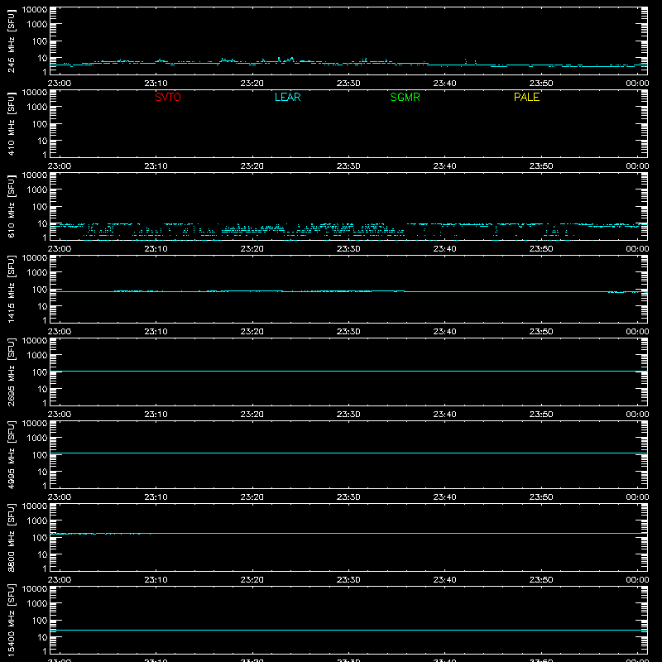Click the cyan LEAR station label
Screen dimensions: 662x662
[x=287, y=97]
